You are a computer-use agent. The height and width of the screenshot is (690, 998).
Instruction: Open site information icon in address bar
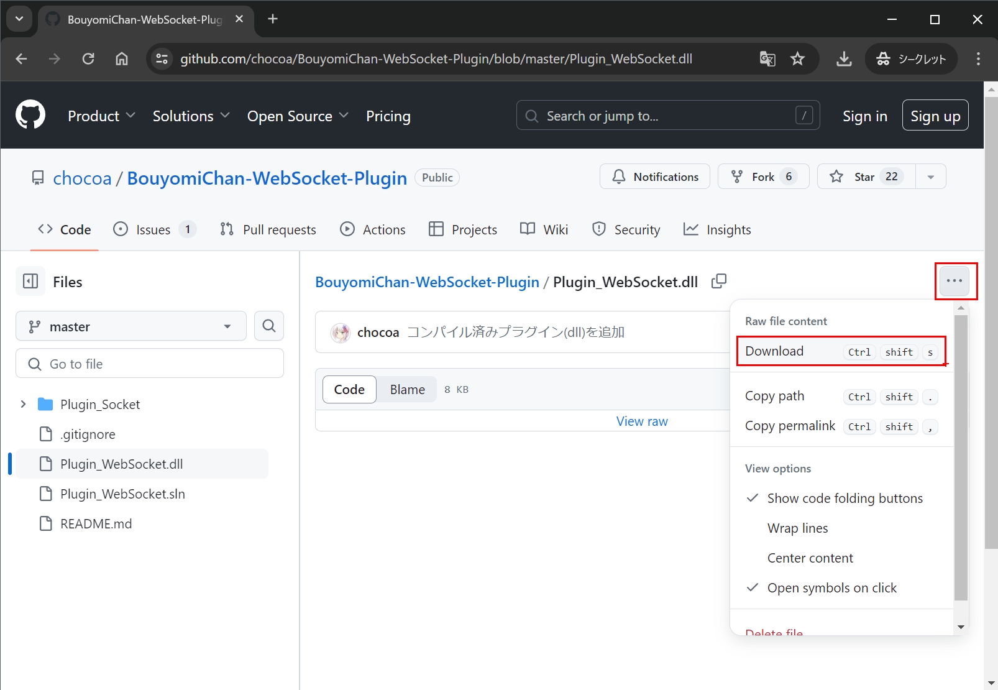pos(162,59)
